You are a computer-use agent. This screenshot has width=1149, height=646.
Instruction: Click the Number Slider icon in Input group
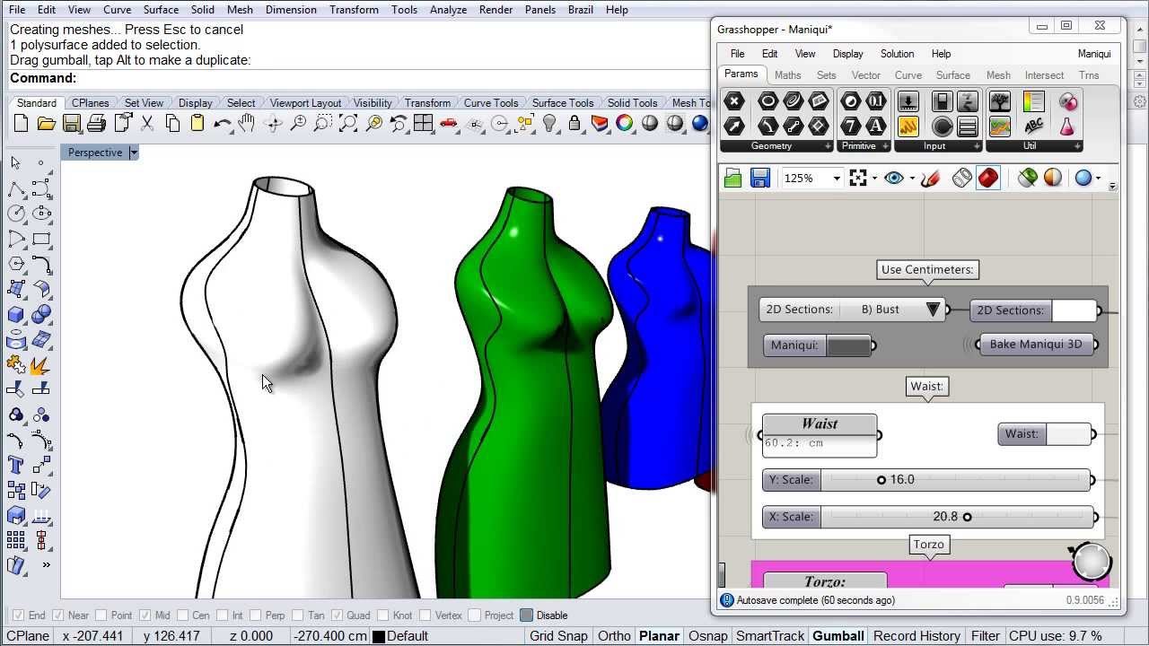(908, 100)
